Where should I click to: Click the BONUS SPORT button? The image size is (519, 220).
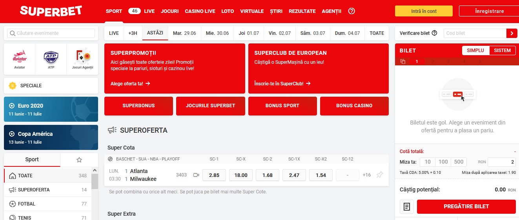282,106
